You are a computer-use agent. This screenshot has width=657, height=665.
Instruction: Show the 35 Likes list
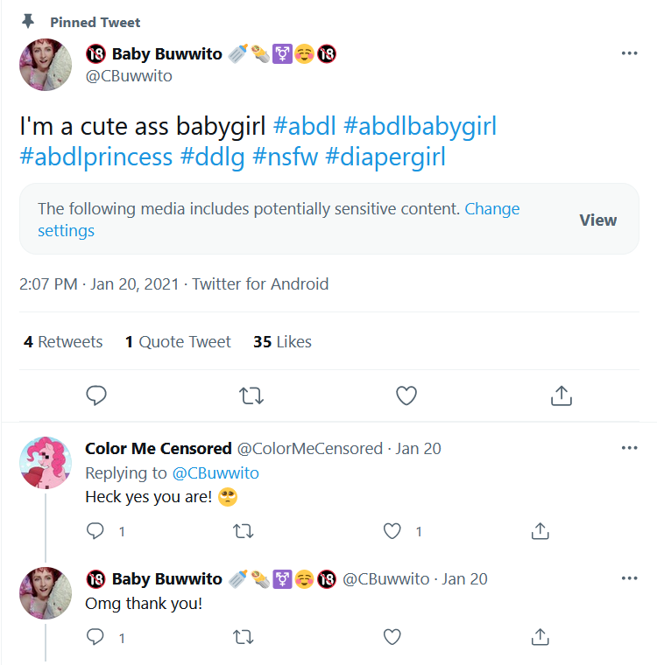(x=282, y=342)
